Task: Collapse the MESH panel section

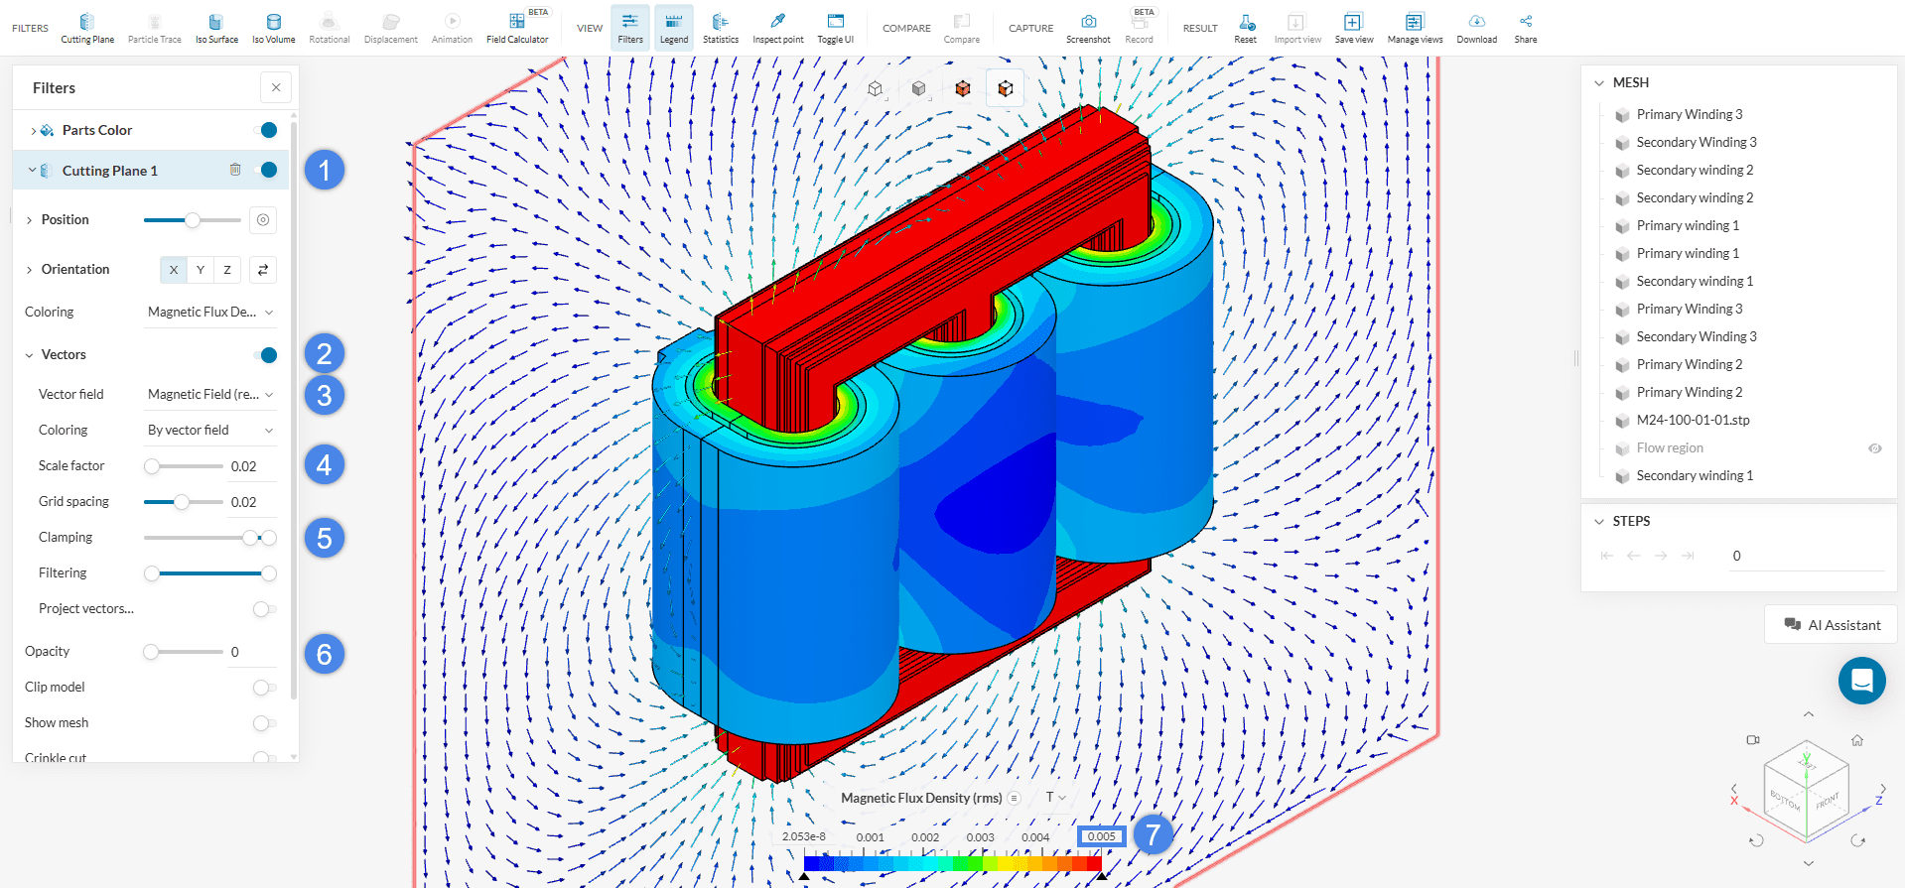Action: [x=1598, y=83]
